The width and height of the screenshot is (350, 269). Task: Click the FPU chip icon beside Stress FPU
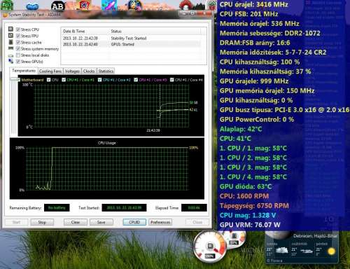(x=10, y=36)
